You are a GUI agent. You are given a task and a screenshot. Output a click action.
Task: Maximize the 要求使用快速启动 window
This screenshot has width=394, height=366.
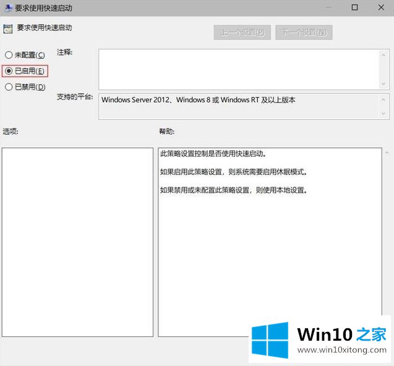point(354,7)
